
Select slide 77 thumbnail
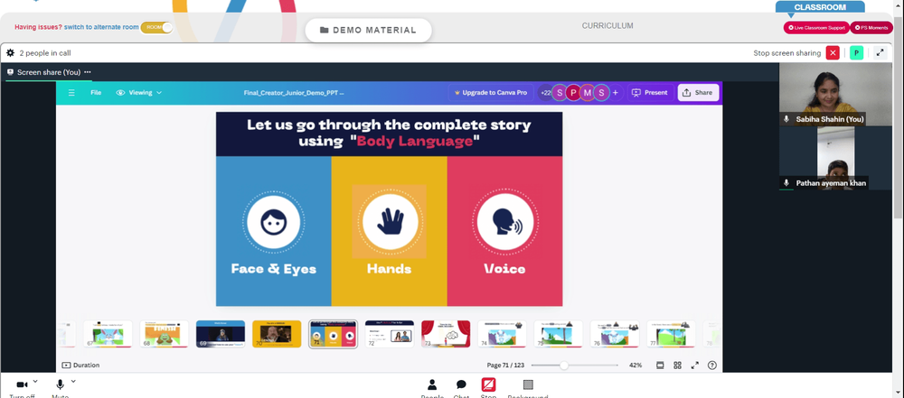click(x=671, y=334)
